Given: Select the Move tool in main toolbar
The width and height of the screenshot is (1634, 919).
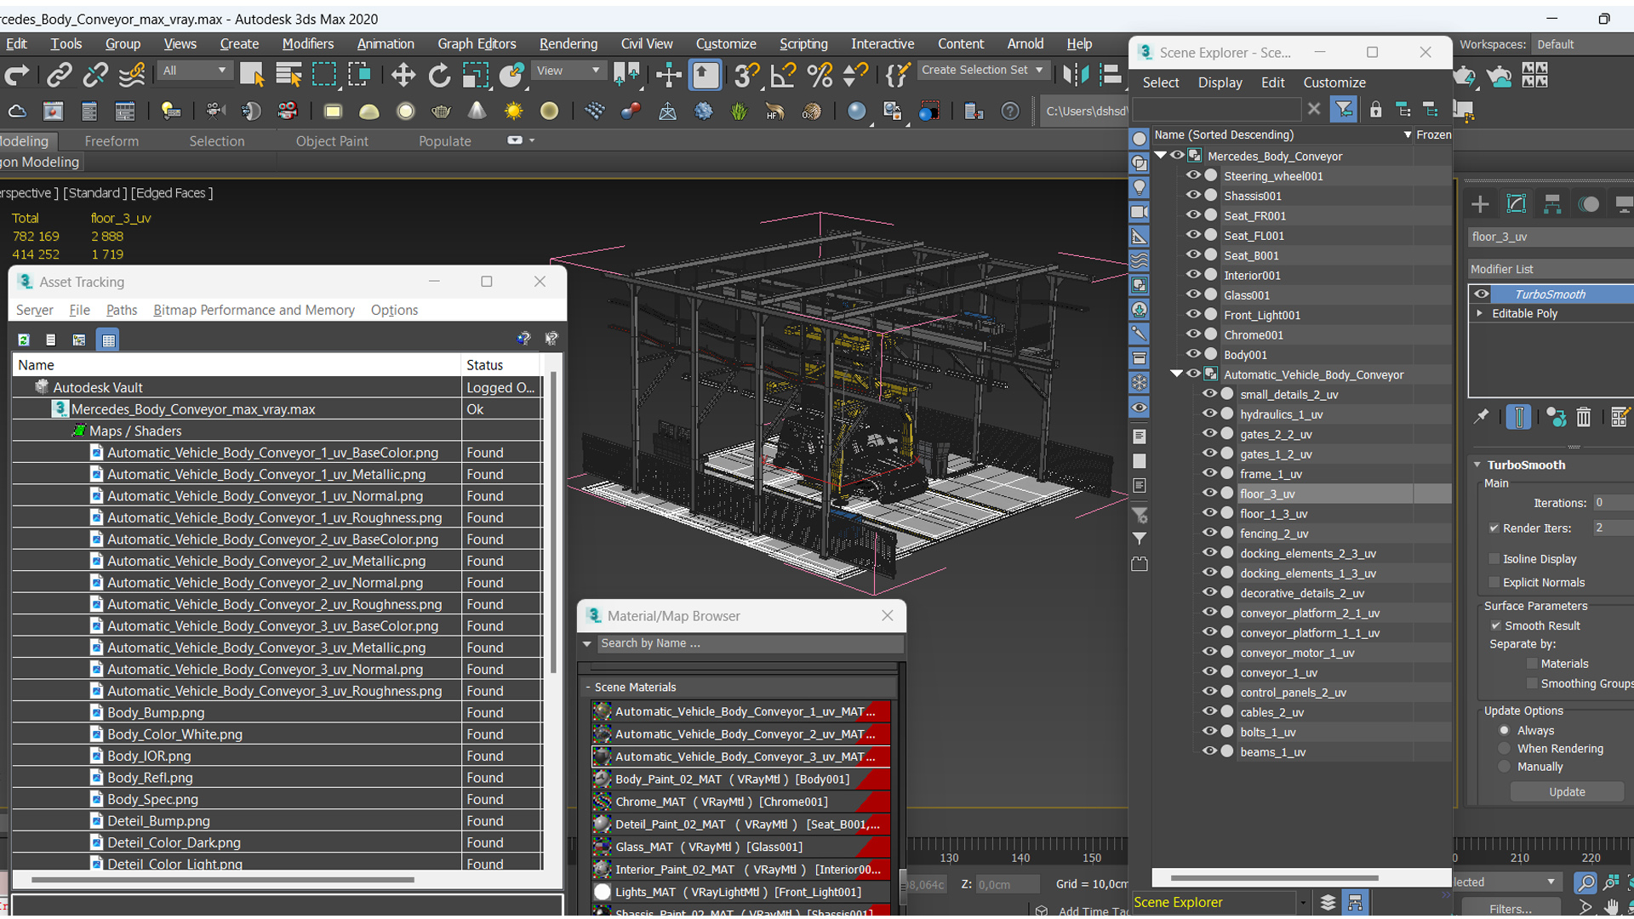Looking at the screenshot, I should tap(403, 76).
